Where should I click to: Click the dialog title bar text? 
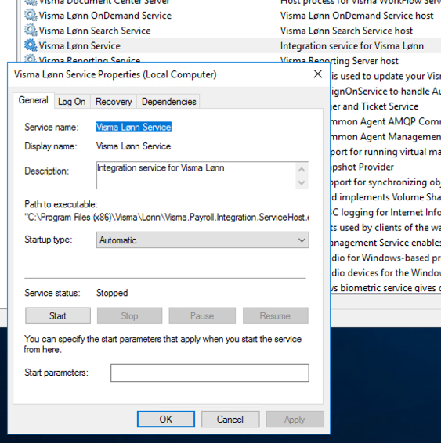[115, 74]
